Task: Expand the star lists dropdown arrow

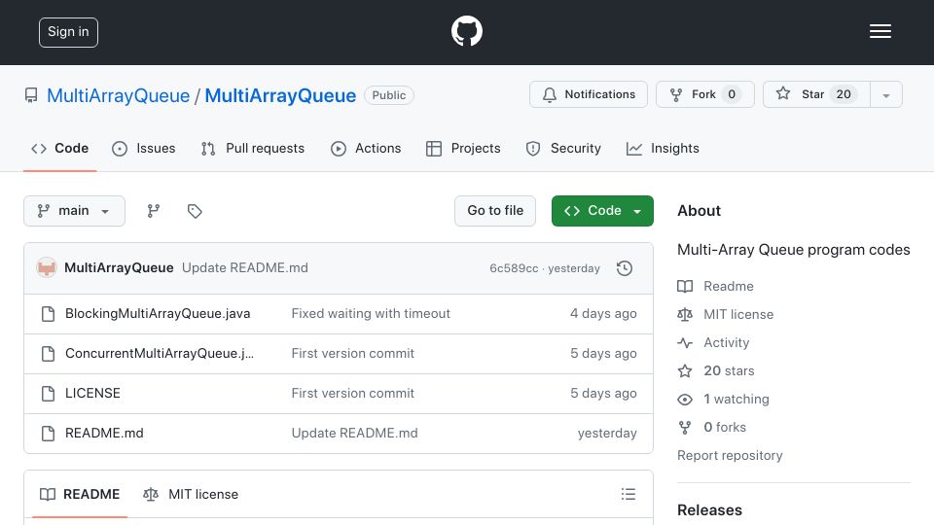Action: [x=885, y=94]
